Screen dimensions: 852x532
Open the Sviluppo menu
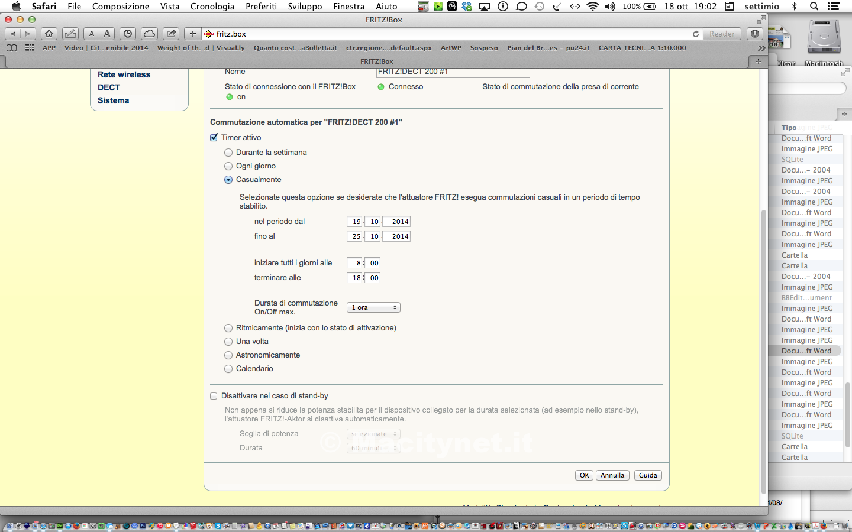(305, 7)
